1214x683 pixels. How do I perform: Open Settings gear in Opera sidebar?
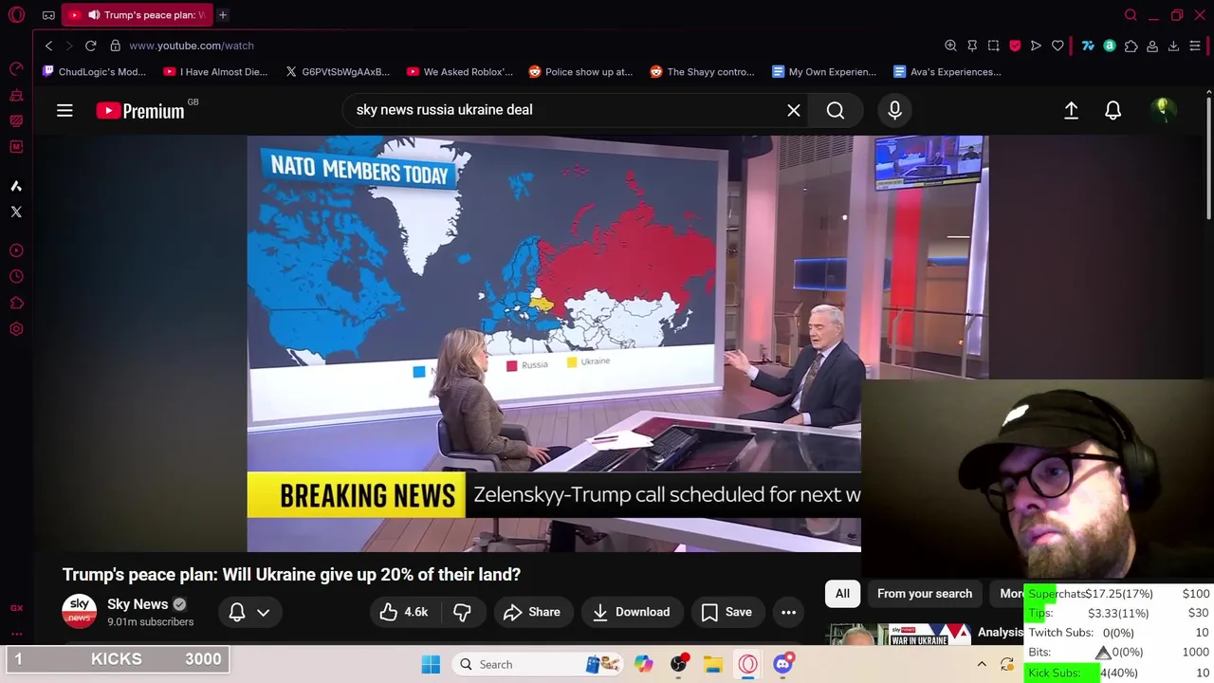(x=16, y=329)
